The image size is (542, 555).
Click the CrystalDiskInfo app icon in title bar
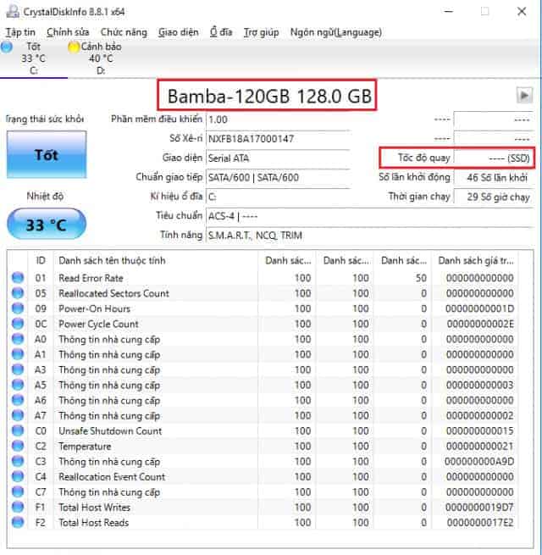pos(13,11)
